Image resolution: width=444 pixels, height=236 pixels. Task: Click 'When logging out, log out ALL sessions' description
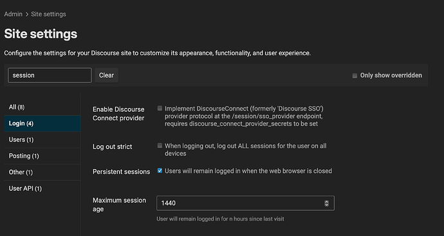tap(246, 150)
